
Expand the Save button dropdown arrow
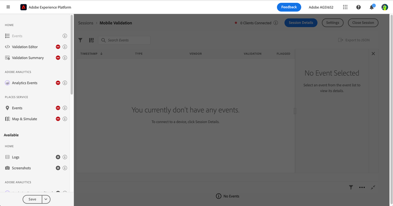point(46,199)
